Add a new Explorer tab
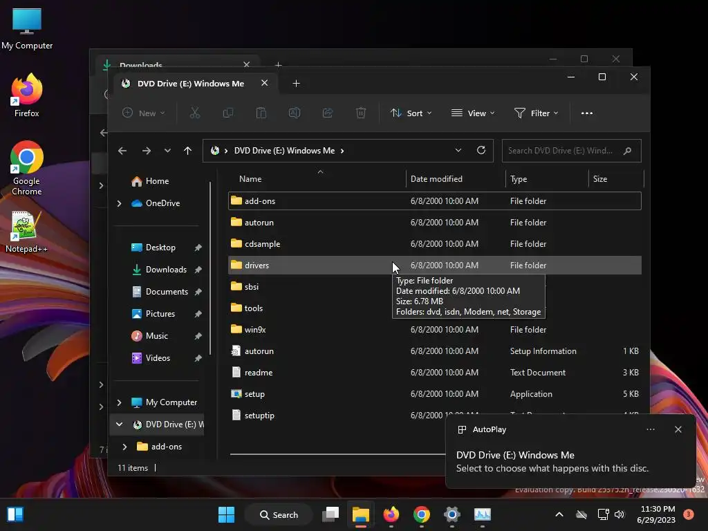Screen dimensions: 708x531 pyautogui.click(x=296, y=84)
